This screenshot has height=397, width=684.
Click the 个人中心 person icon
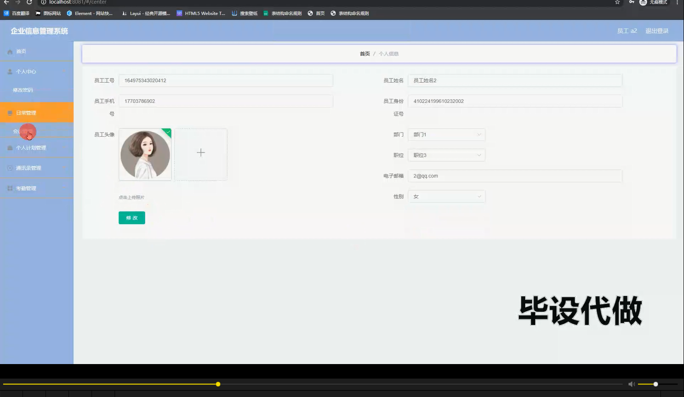click(9, 71)
